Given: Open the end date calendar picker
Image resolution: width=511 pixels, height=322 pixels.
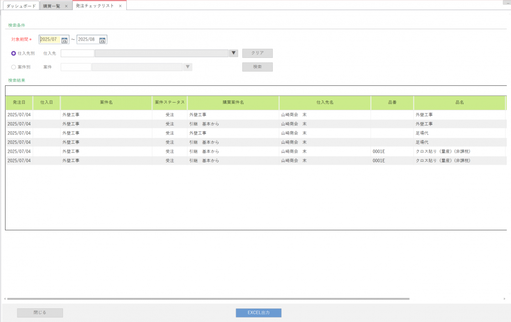Looking at the screenshot, I should (103, 40).
